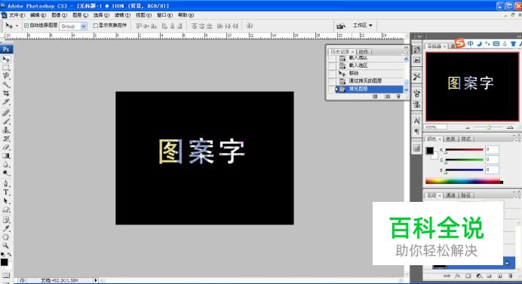
Task: Switch to the 色板 tab
Action: point(450,139)
